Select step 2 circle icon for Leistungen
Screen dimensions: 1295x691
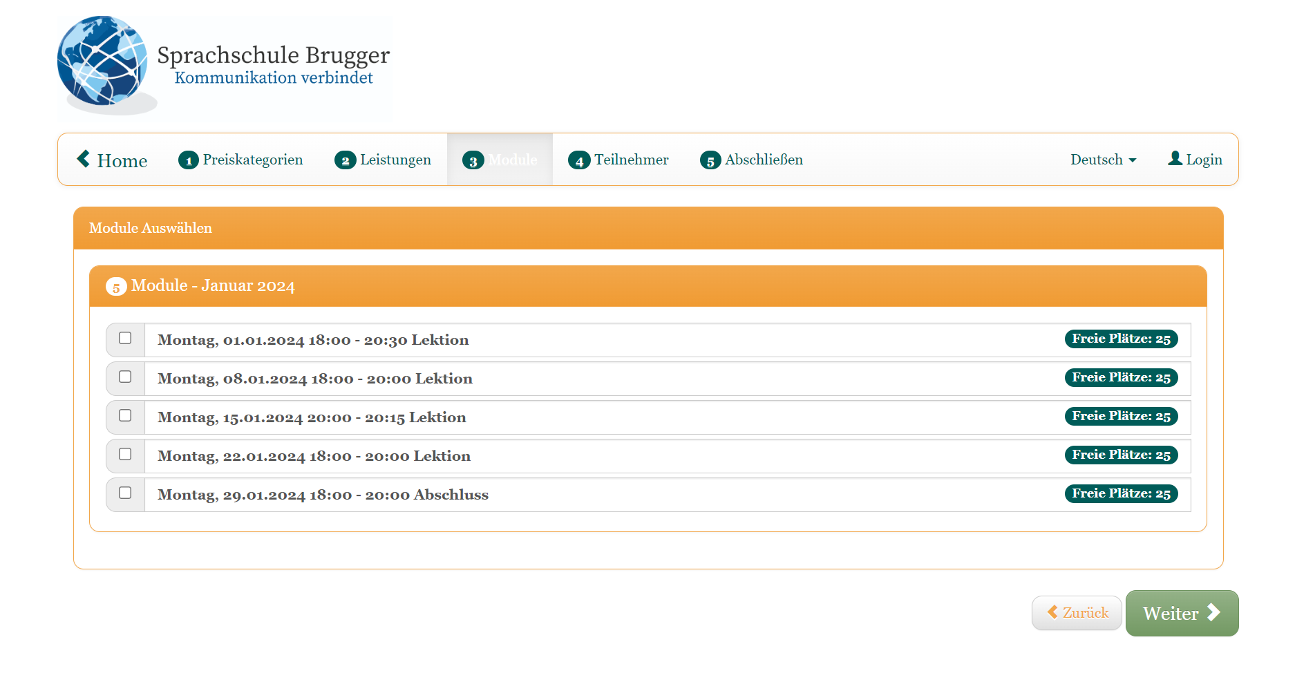(x=345, y=160)
